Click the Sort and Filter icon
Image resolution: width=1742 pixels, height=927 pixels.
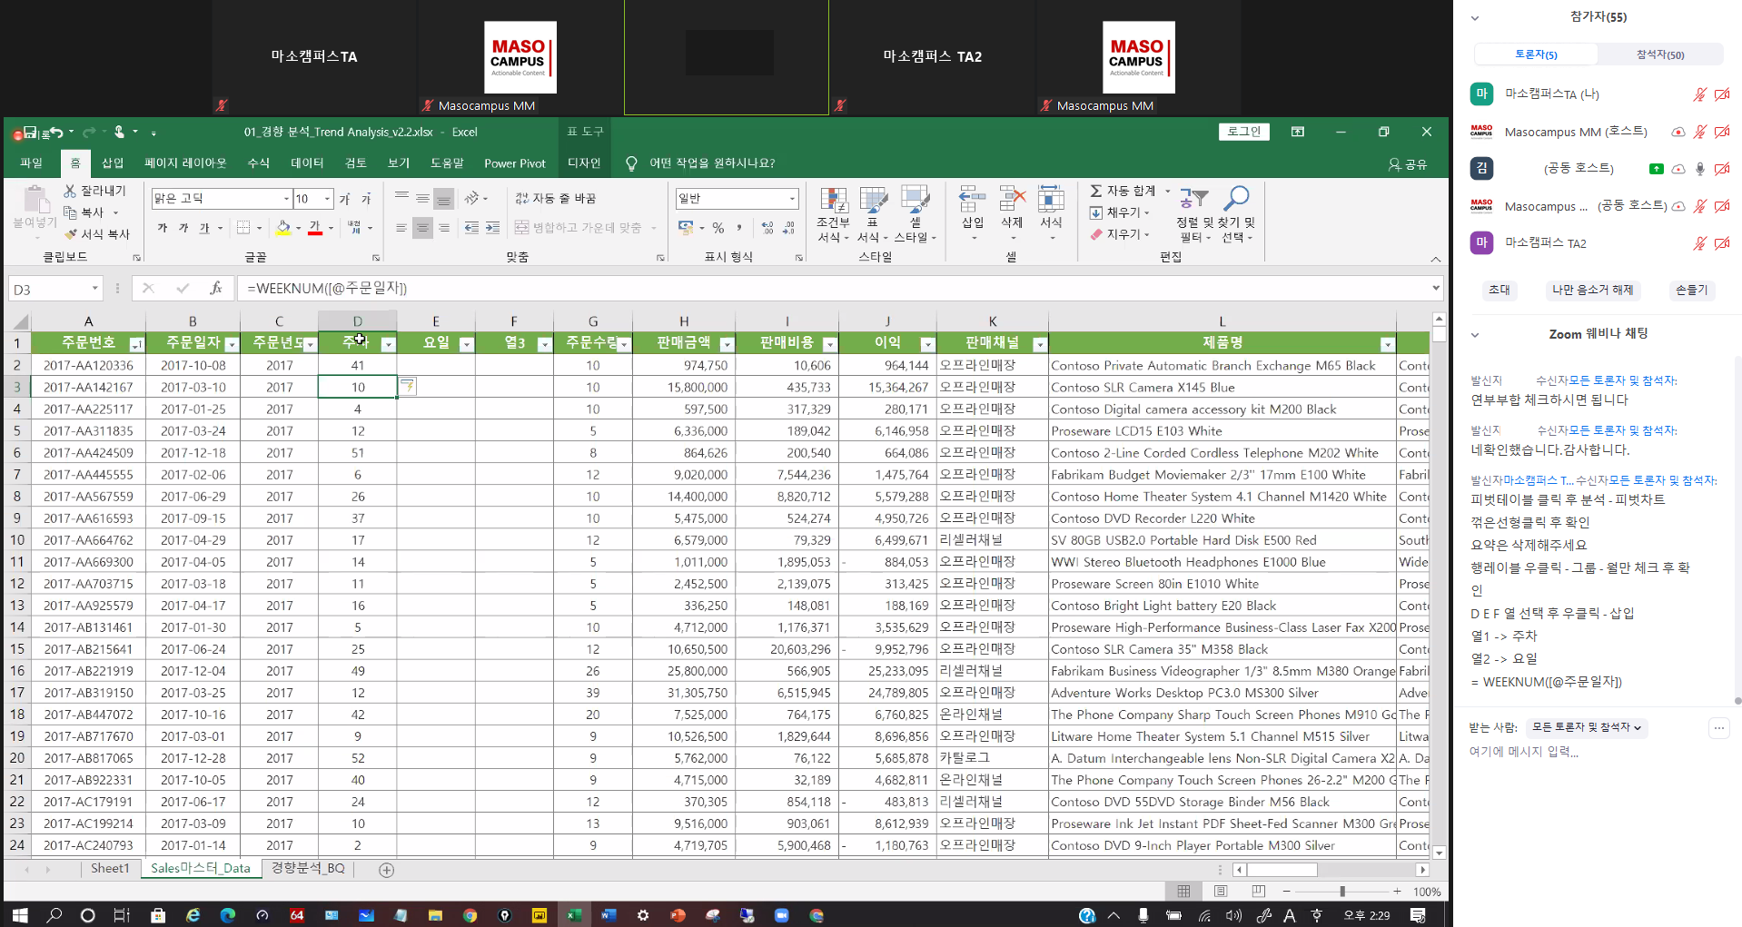[1194, 199]
